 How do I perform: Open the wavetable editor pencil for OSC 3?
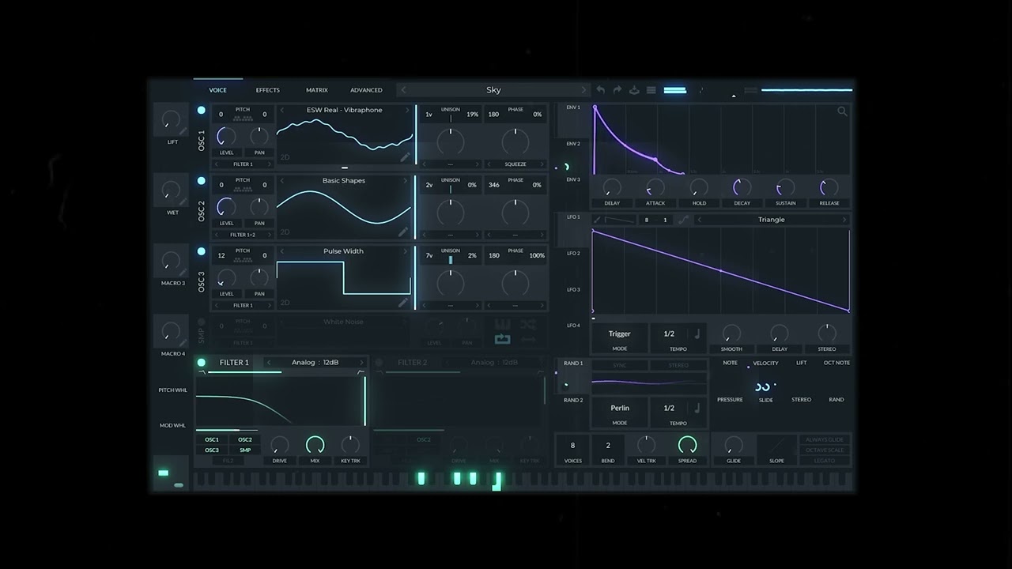coord(404,302)
